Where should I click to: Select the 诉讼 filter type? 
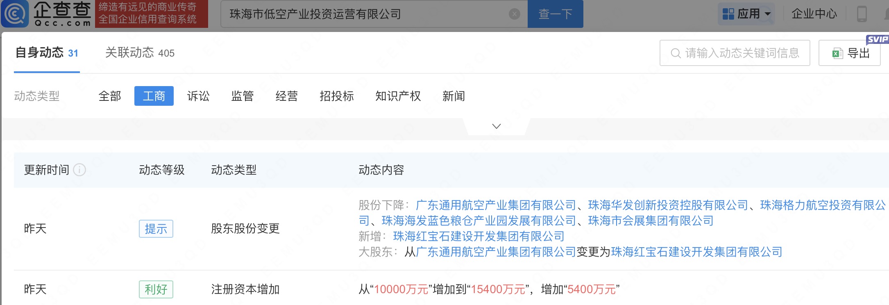click(198, 96)
